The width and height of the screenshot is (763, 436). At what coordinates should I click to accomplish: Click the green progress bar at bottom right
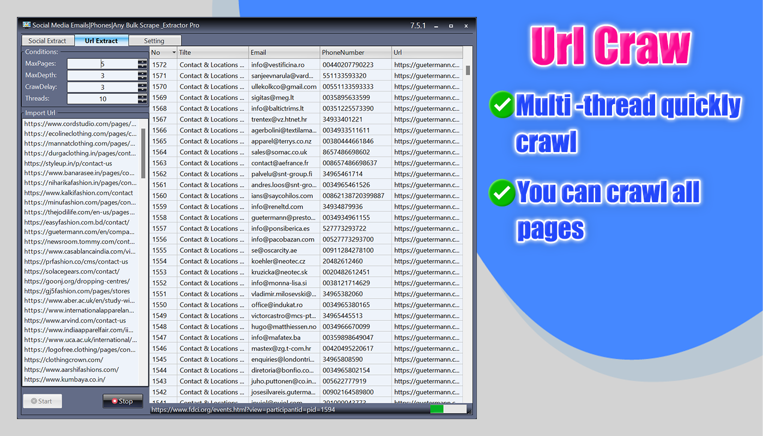click(x=437, y=408)
